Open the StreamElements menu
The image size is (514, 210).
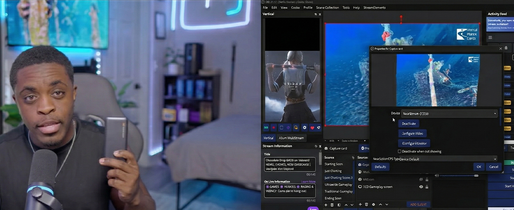[x=374, y=7]
